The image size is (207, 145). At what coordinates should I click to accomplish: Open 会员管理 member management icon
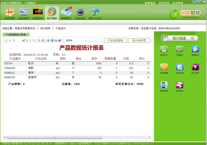10,13
